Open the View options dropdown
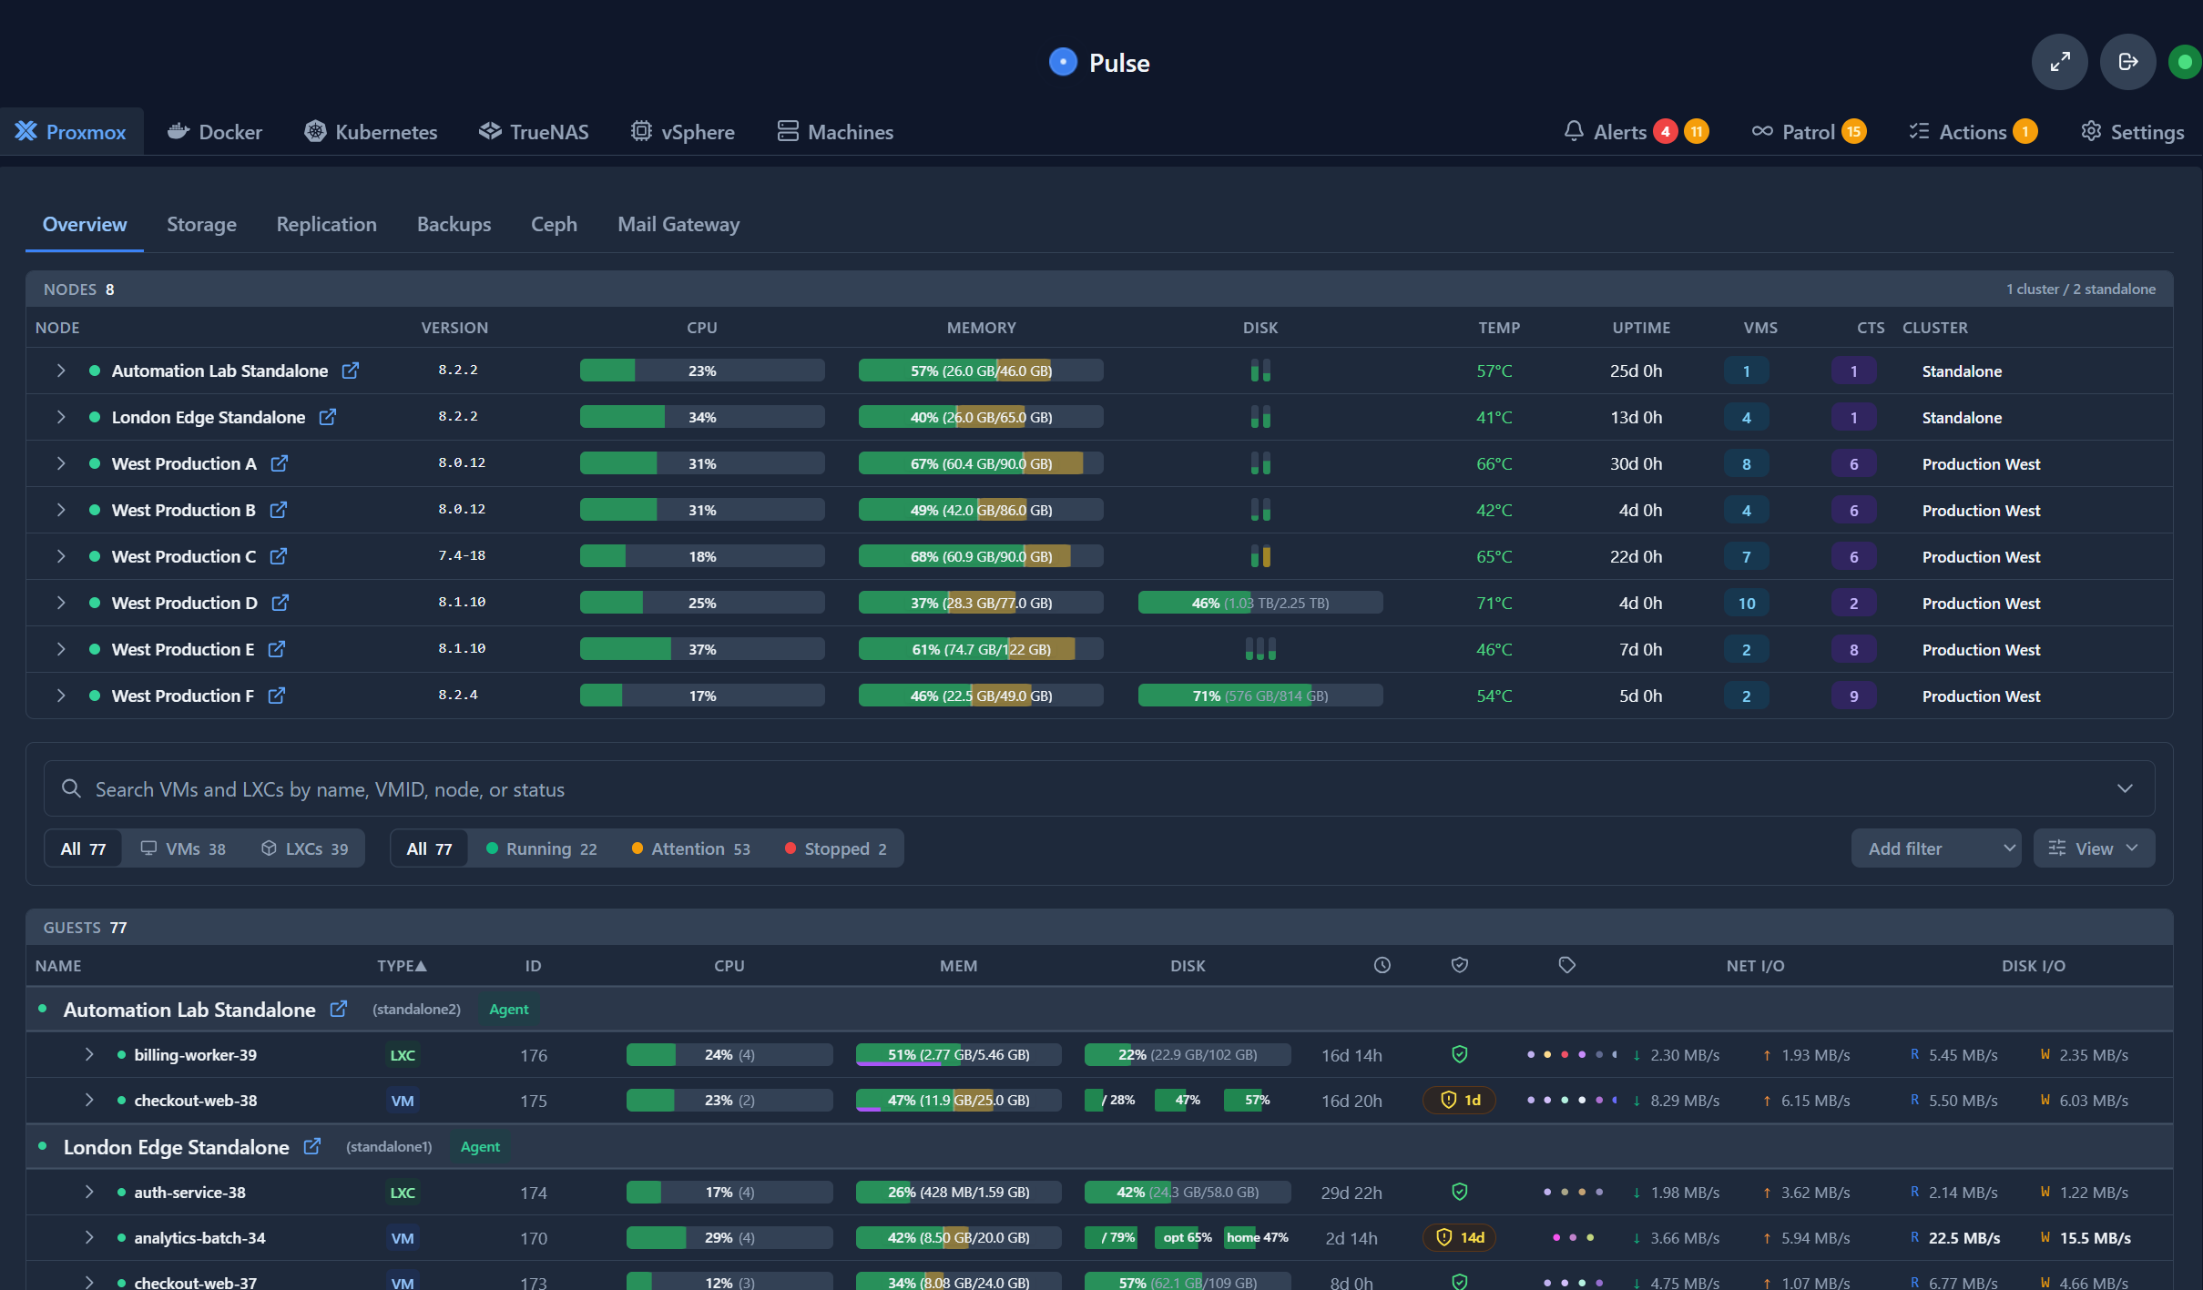2203x1290 pixels. pyautogui.click(x=2094, y=848)
